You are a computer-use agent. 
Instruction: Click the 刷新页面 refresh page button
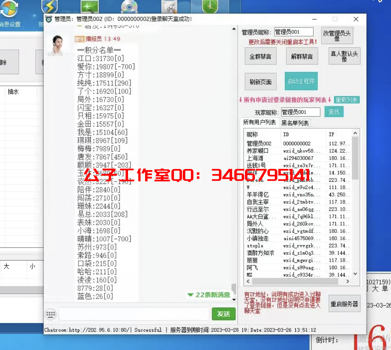pos(260,81)
